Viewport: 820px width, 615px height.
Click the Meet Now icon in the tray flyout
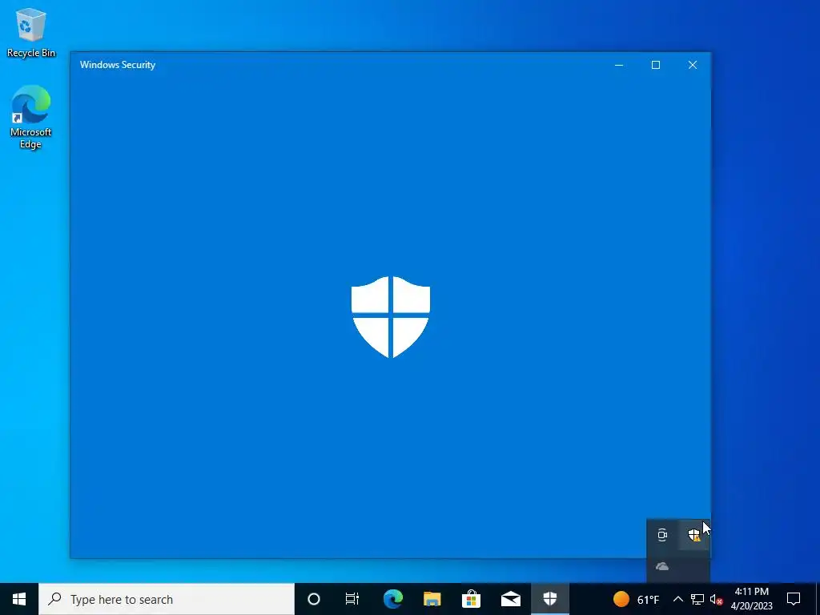tap(662, 535)
